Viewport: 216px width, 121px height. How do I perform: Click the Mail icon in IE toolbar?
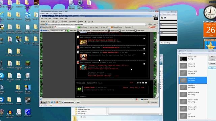(89, 22)
